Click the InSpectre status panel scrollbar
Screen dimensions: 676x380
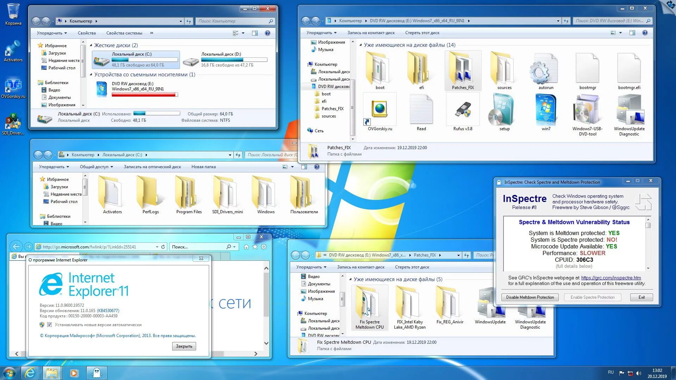click(648, 243)
